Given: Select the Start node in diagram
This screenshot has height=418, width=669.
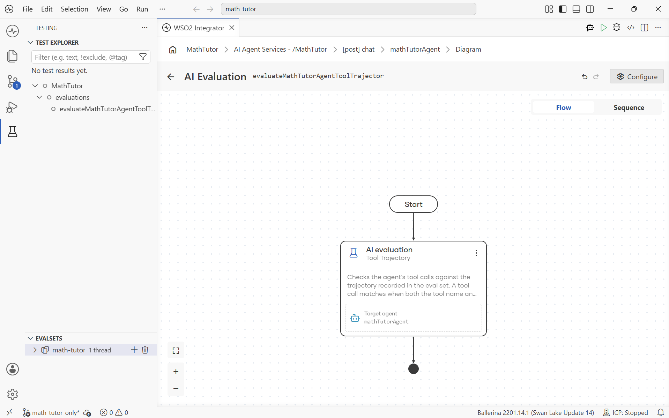Looking at the screenshot, I should (413, 204).
